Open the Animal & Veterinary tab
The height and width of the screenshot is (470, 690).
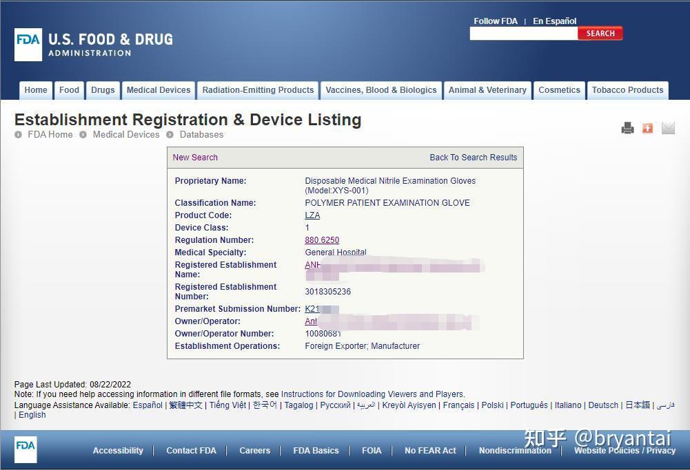(487, 90)
